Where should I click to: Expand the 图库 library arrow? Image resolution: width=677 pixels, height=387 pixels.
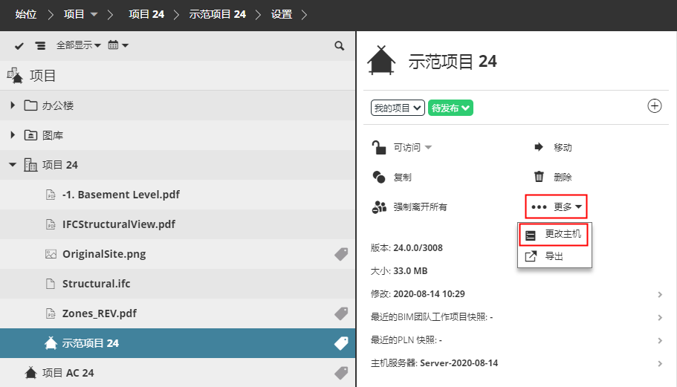(x=13, y=135)
